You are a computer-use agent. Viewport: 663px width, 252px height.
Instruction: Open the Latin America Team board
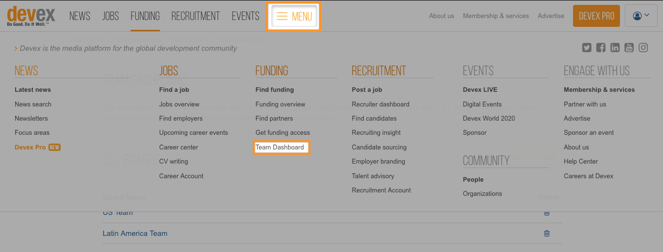[135, 233]
